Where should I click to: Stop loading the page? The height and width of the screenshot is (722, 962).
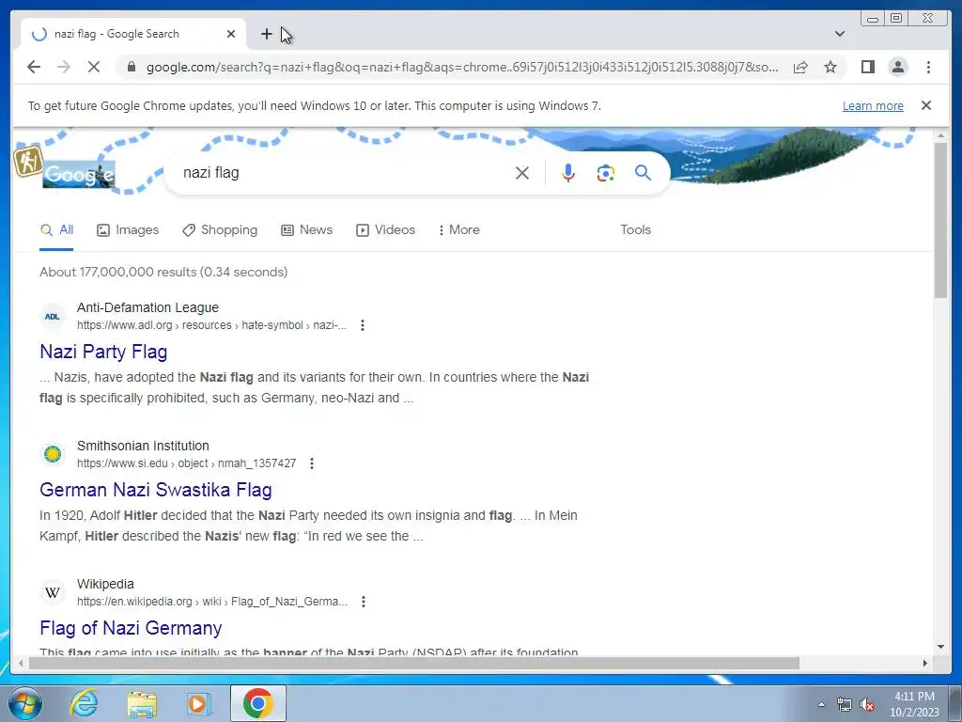(x=94, y=67)
